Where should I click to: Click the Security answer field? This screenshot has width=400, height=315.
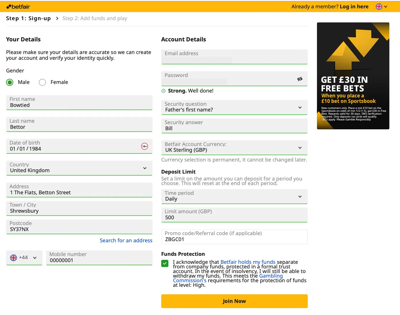(234, 126)
